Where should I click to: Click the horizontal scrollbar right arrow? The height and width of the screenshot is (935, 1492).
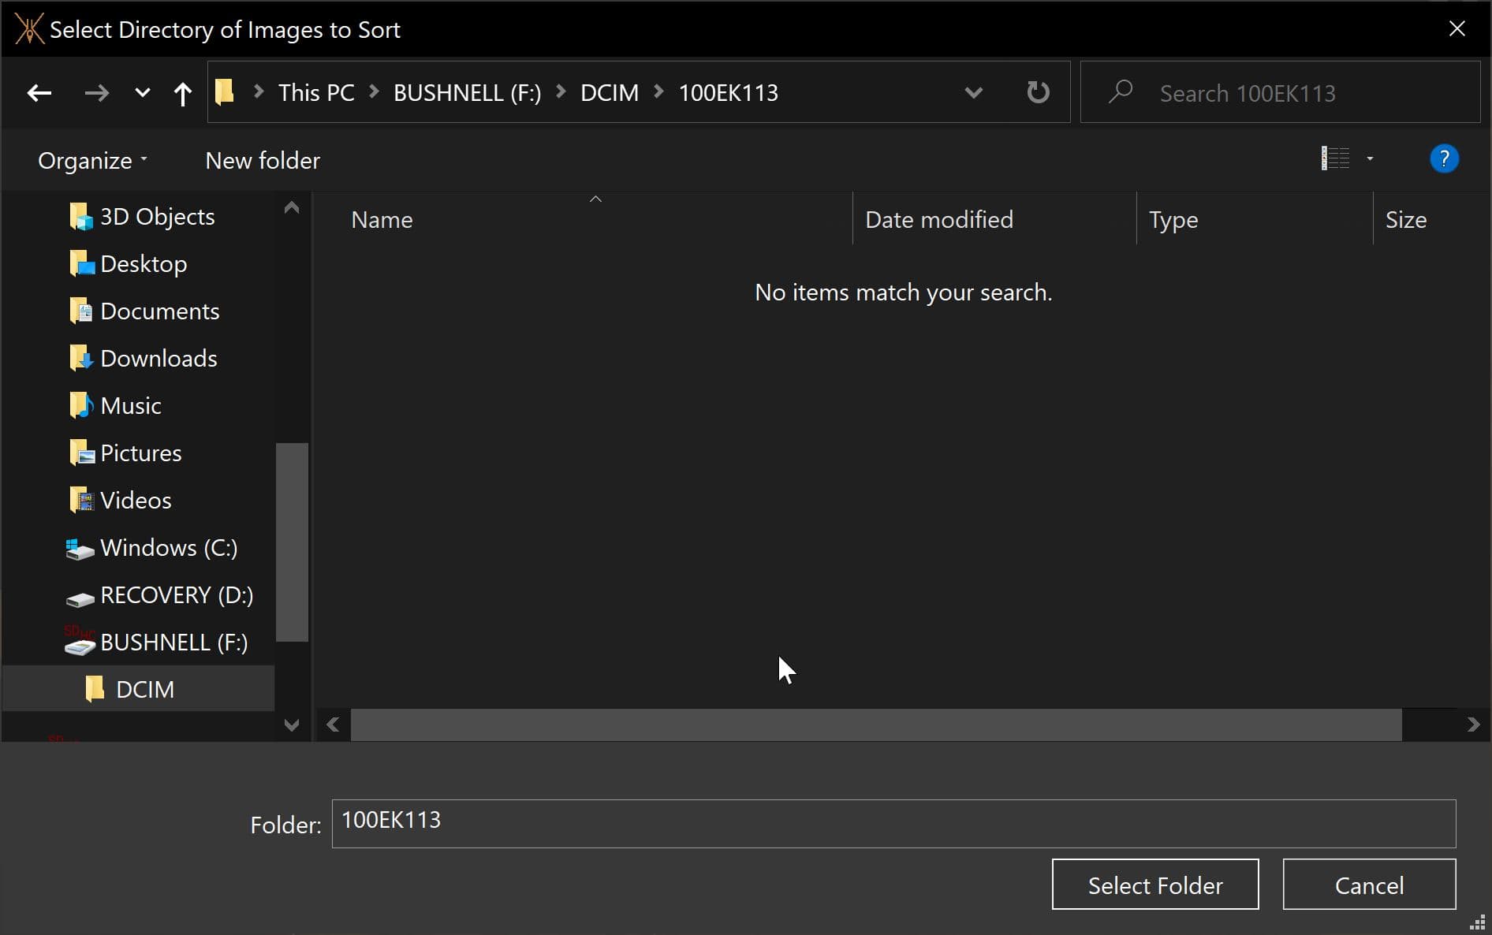(1473, 725)
